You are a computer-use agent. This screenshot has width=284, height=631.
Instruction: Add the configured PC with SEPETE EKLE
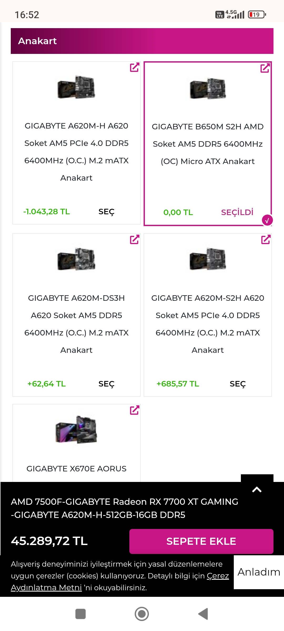(201, 541)
